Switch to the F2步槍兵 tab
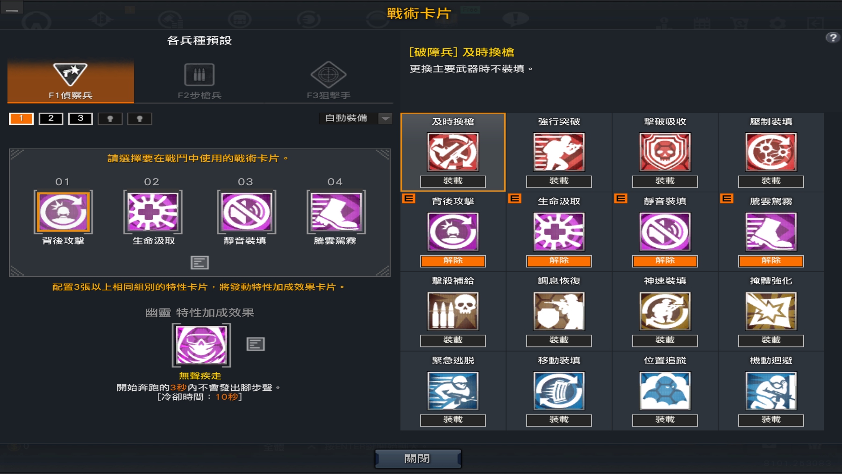The image size is (842, 474). pyautogui.click(x=200, y=81)
